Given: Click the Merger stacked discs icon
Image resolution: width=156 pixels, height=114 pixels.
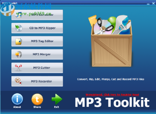Looking at the screenshot, I should point(19,54).
